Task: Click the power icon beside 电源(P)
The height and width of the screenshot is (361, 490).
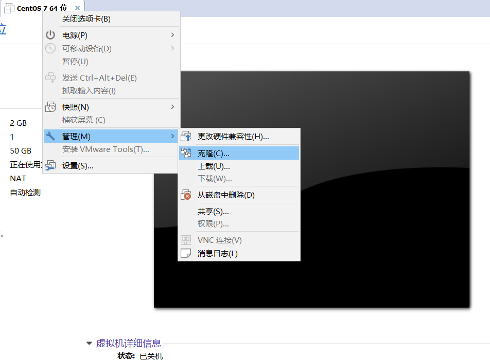Action: [50, 35]
